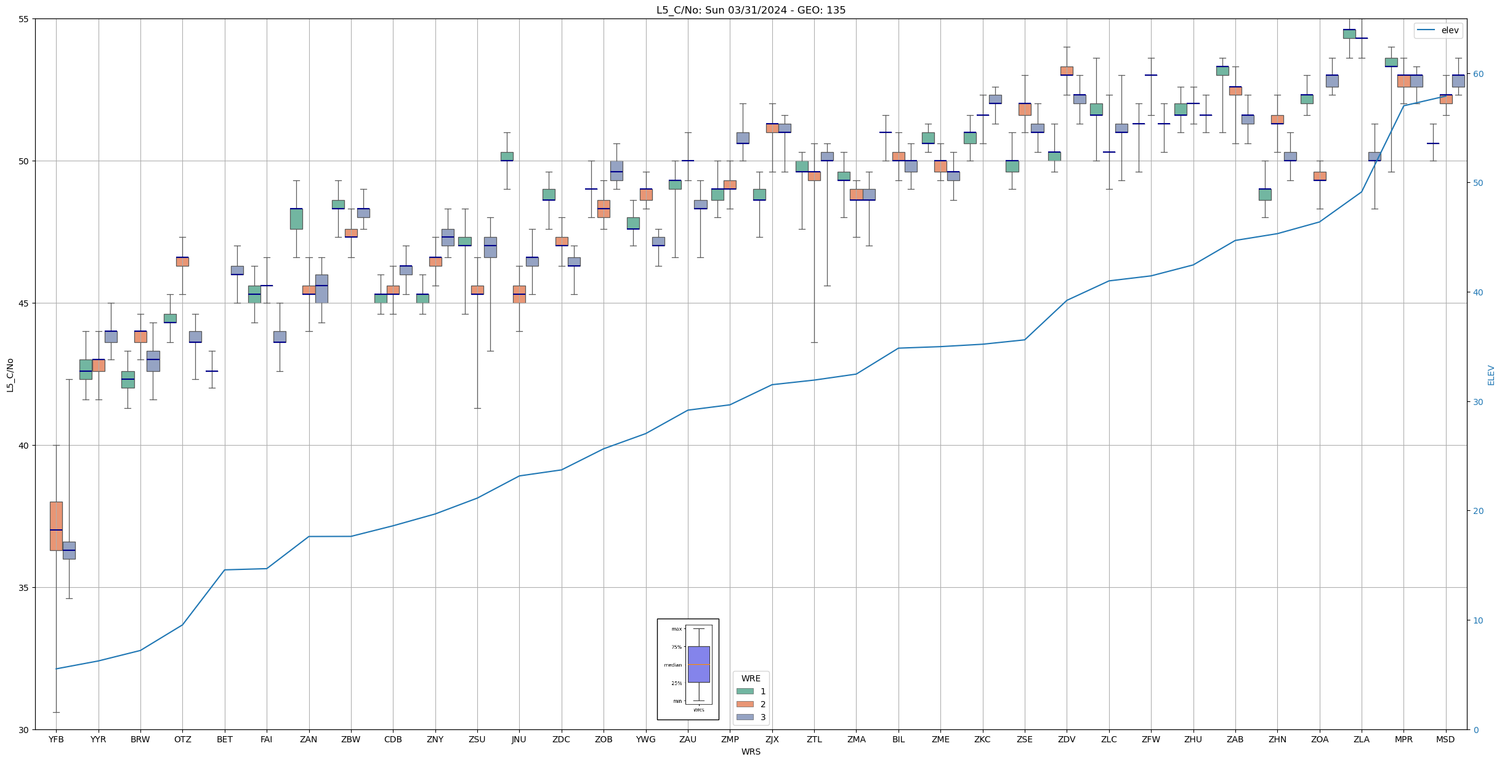Click the ZSE station tick label

tap(1025, 739)
